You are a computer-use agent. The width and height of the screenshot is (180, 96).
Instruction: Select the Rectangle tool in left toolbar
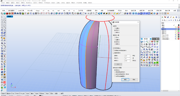[x=5, y=25]
